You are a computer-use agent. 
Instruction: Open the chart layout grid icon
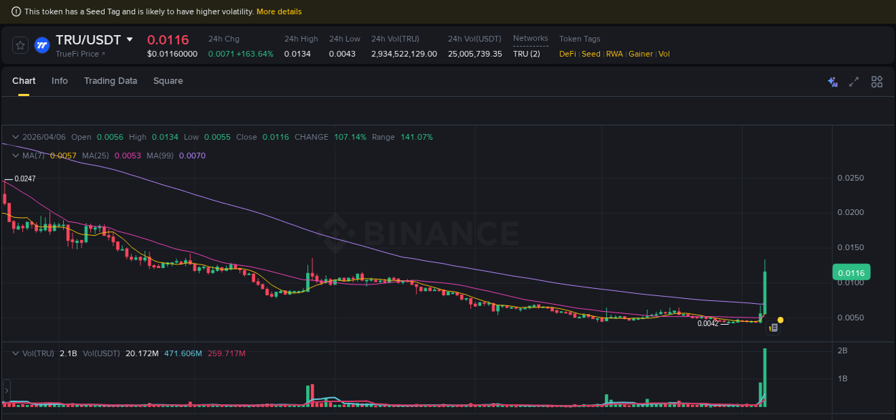coord(877,82)
